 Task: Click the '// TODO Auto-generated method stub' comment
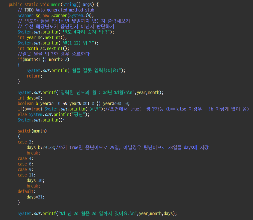point(56,10)
